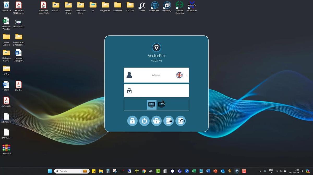Select the VectorPro Wish Li... Excel file
The height and width of the screenshot is (175, 313).
pos(6,24)
